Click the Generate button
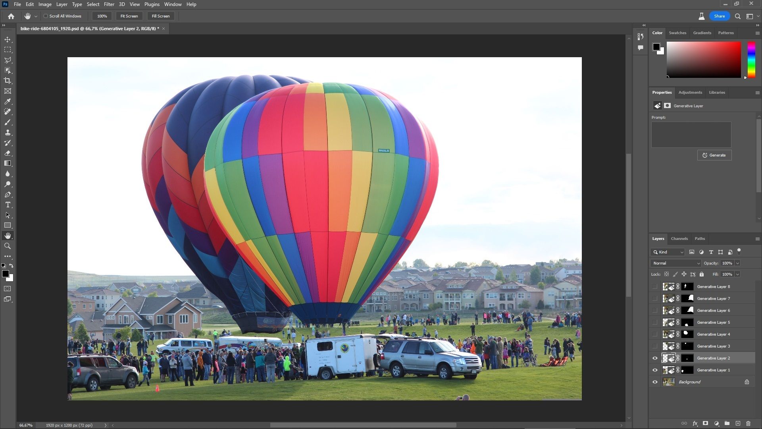The image size is (762, 429). pos(714,155)
